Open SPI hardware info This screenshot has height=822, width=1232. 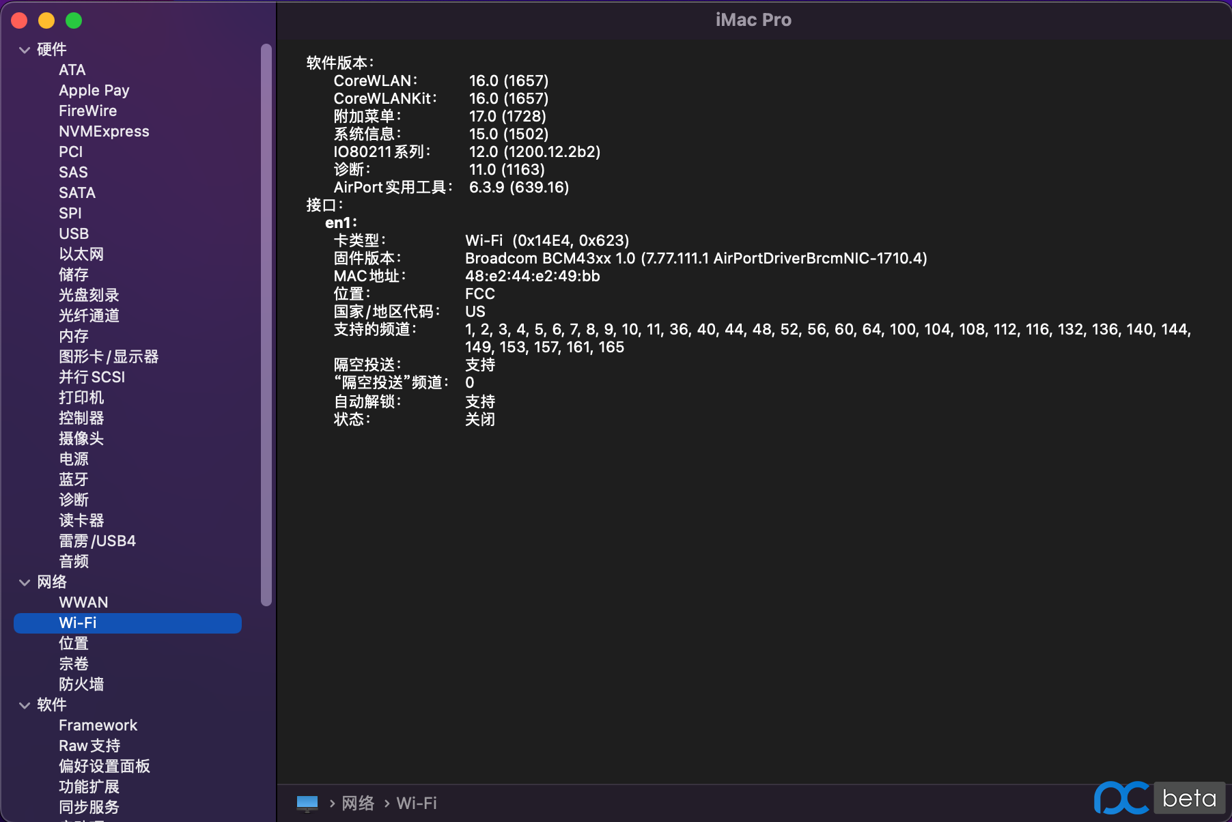[x=70, y=213]
